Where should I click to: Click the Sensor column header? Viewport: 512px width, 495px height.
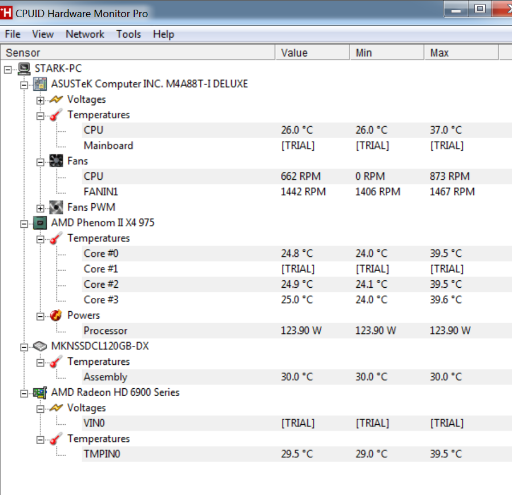point(138,53)
